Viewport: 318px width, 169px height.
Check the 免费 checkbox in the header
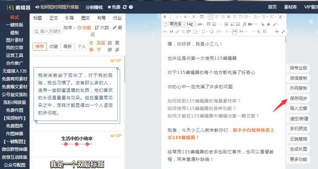tap(109, 7)
